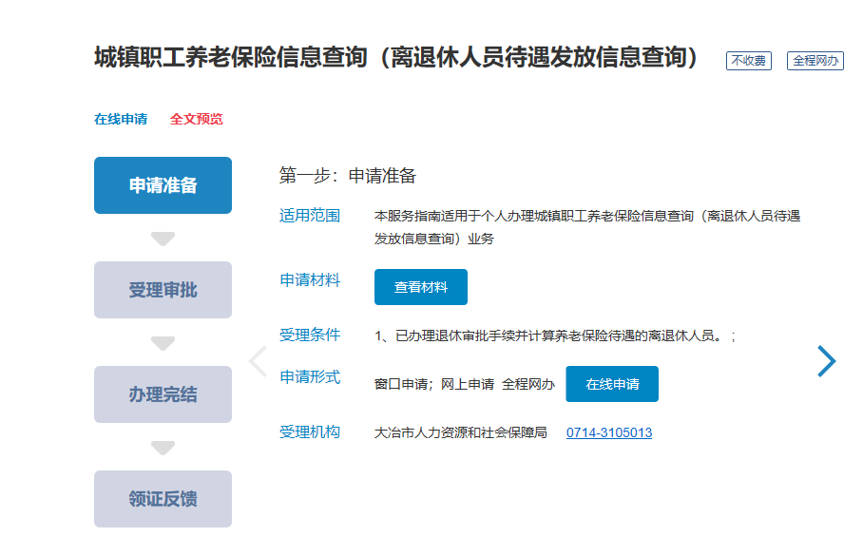
Task: Click the 适用范围 label
Action: pyautogui.click(x=310, y=216)
